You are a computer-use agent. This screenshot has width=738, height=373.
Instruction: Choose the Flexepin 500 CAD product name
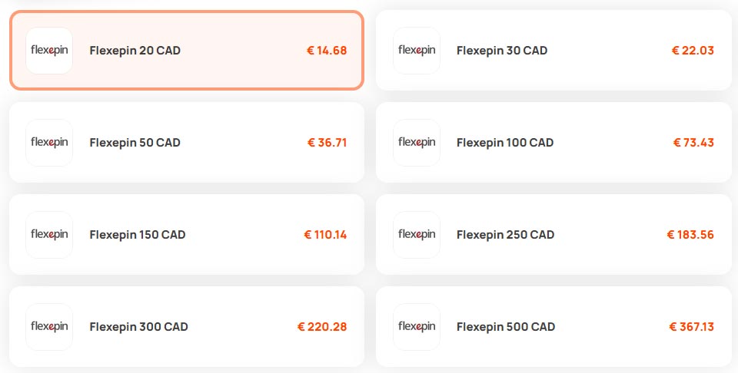(x=506, y=326)
